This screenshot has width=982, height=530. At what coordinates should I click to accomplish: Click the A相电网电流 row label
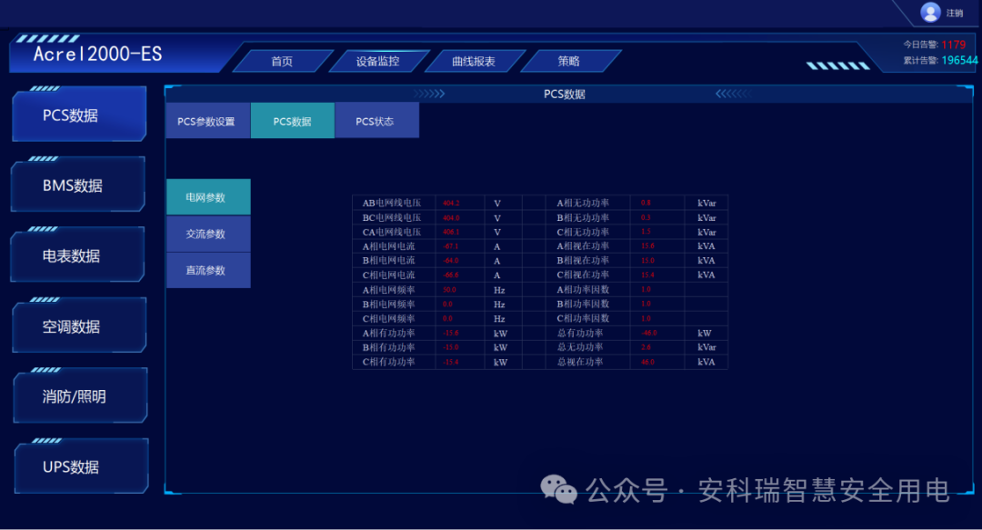pos(388,247)
